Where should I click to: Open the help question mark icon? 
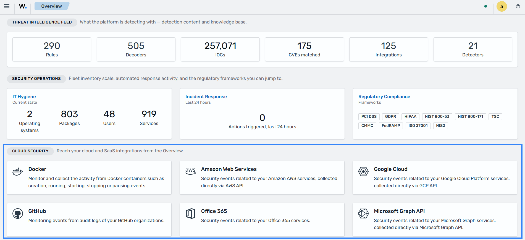click(518, 6)
